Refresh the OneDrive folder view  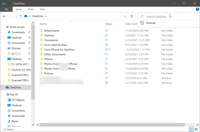(132, 16)
